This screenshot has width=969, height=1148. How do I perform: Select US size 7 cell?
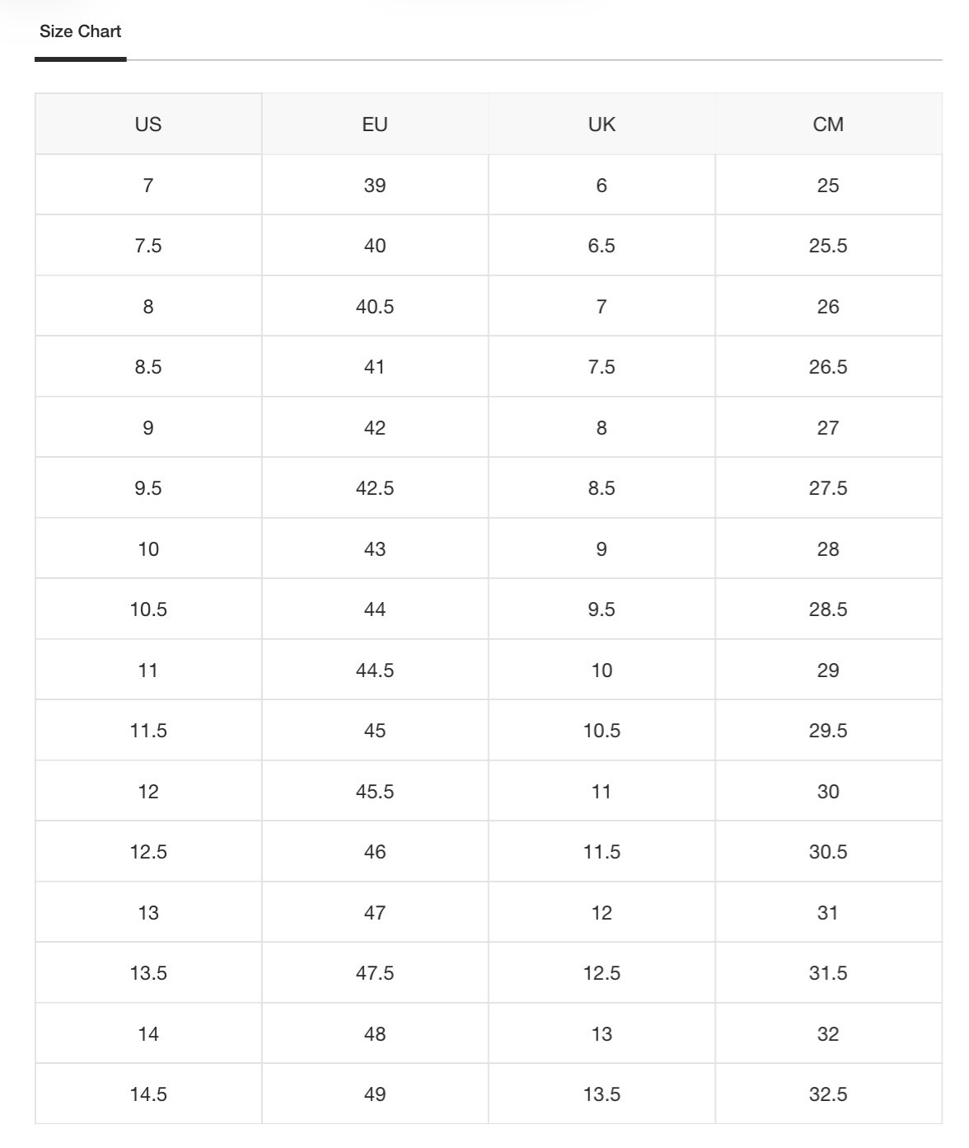click(x=148, y=186)
